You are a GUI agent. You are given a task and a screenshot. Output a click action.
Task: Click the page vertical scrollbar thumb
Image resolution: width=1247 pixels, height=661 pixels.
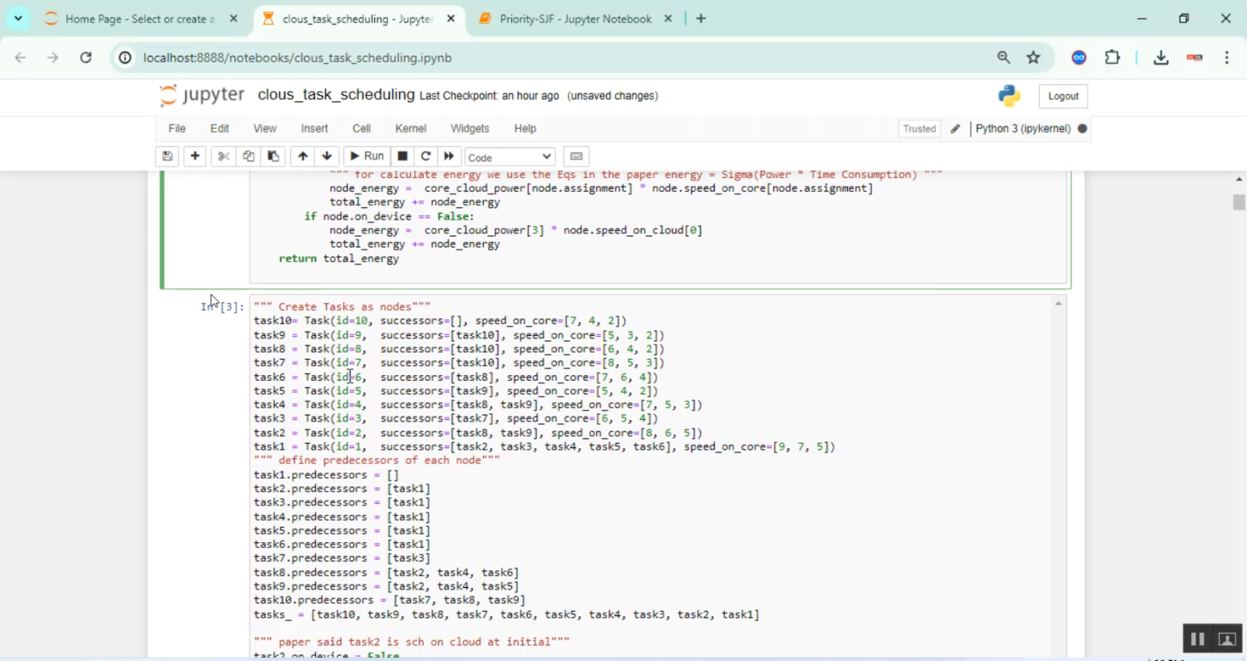(x=1239, y=202)
